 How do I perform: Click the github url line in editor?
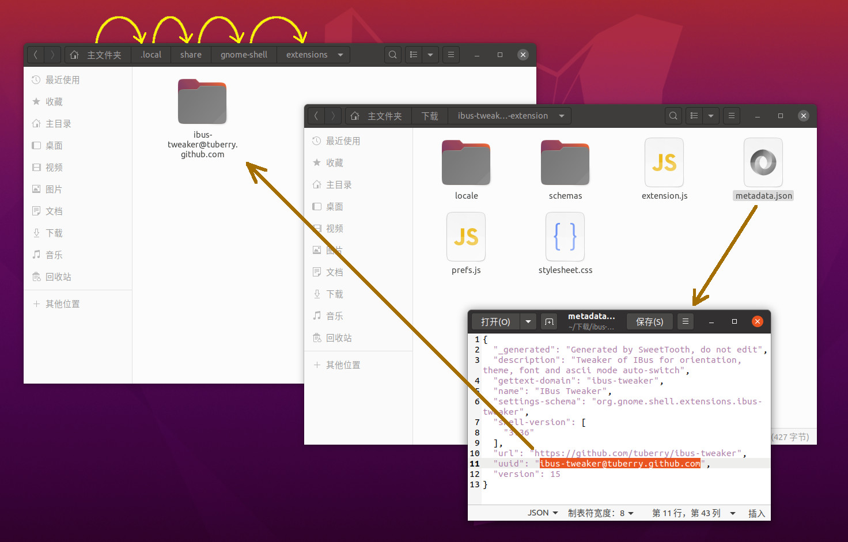coord(620,453)
